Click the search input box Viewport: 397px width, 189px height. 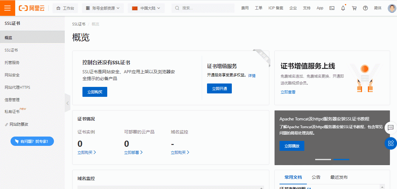(203, 8)
